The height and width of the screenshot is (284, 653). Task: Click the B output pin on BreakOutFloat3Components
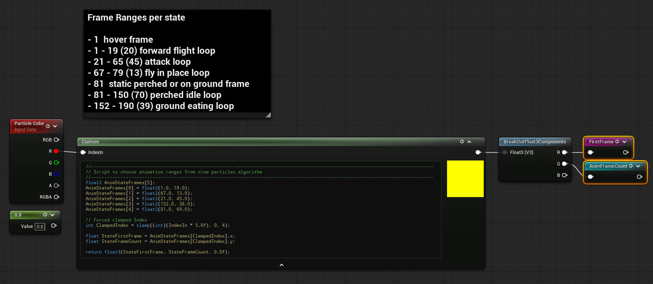click(x=564, y=175)
